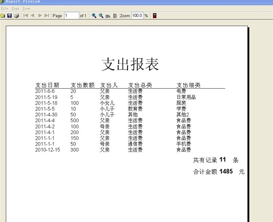Open the Zoom menu

point(26,9)
